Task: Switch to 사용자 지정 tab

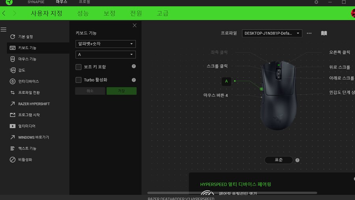Action: (x=47, y=13)
